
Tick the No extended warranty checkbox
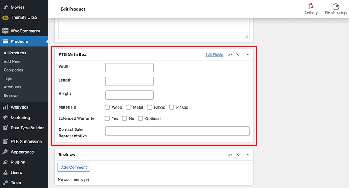[124, 118]
